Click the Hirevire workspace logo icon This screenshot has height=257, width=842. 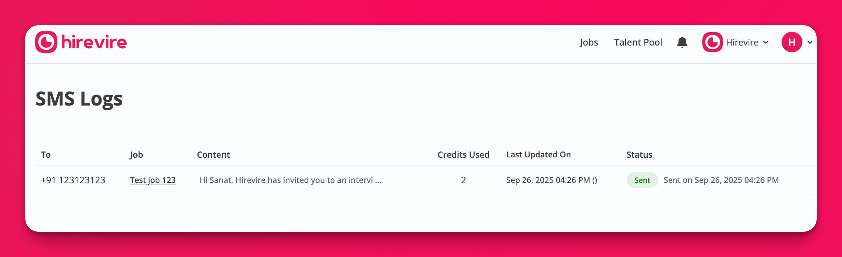712,42
